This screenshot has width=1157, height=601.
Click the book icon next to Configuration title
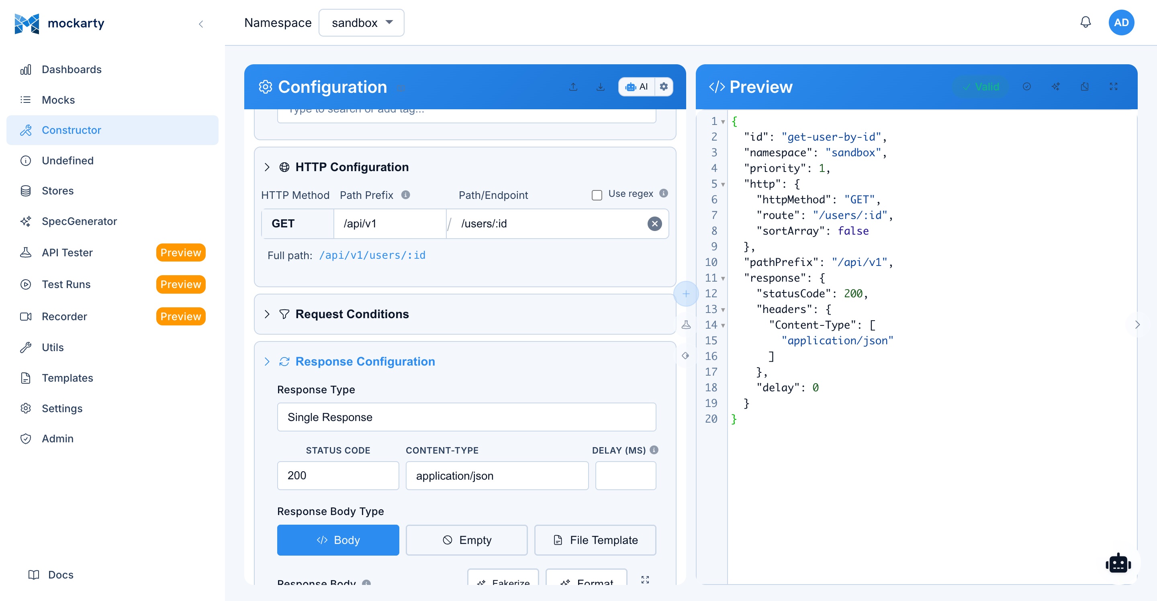click(x=401, y=88)
